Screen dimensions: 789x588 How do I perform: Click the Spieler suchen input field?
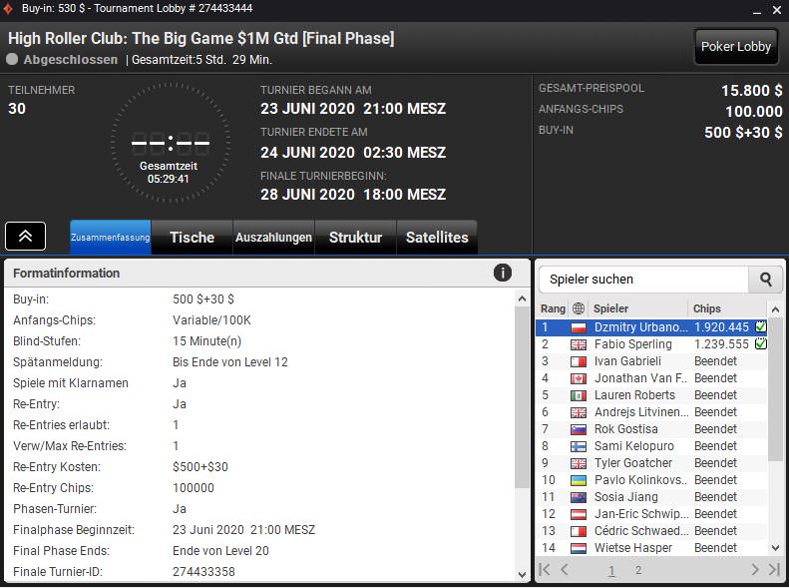(x=643, y=280)
